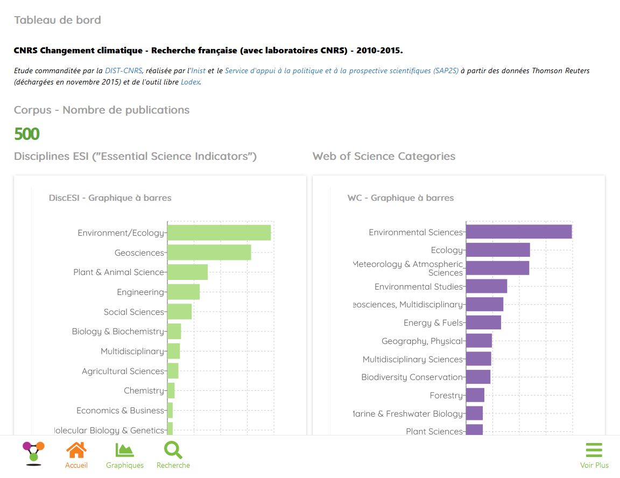Visit the Lodex tool link
Viewport: 620px width, 478px height.
click(x=191, y=82)
